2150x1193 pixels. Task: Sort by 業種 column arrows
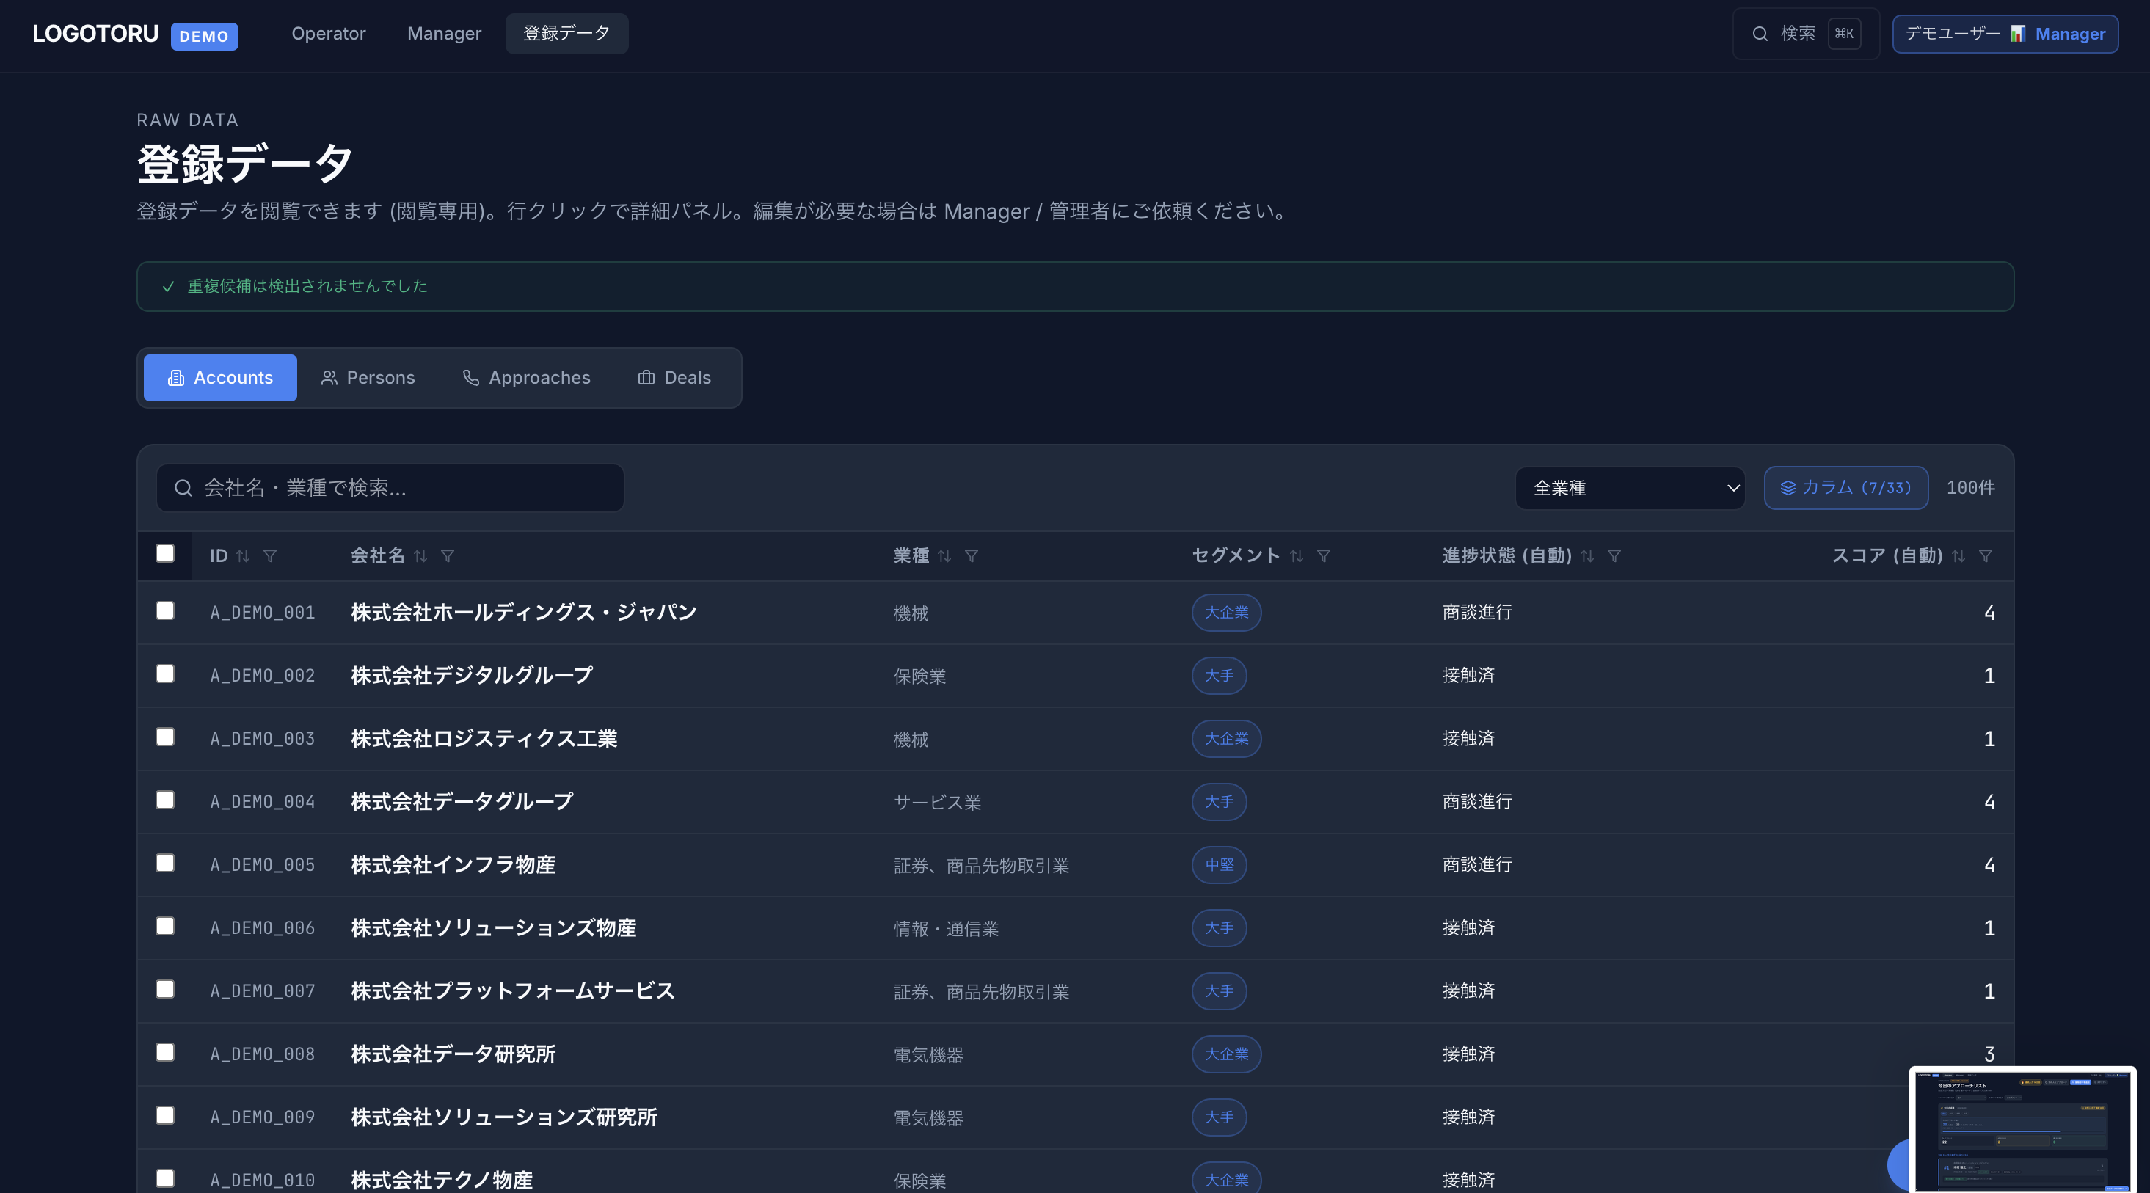click(x=944, y=555)
